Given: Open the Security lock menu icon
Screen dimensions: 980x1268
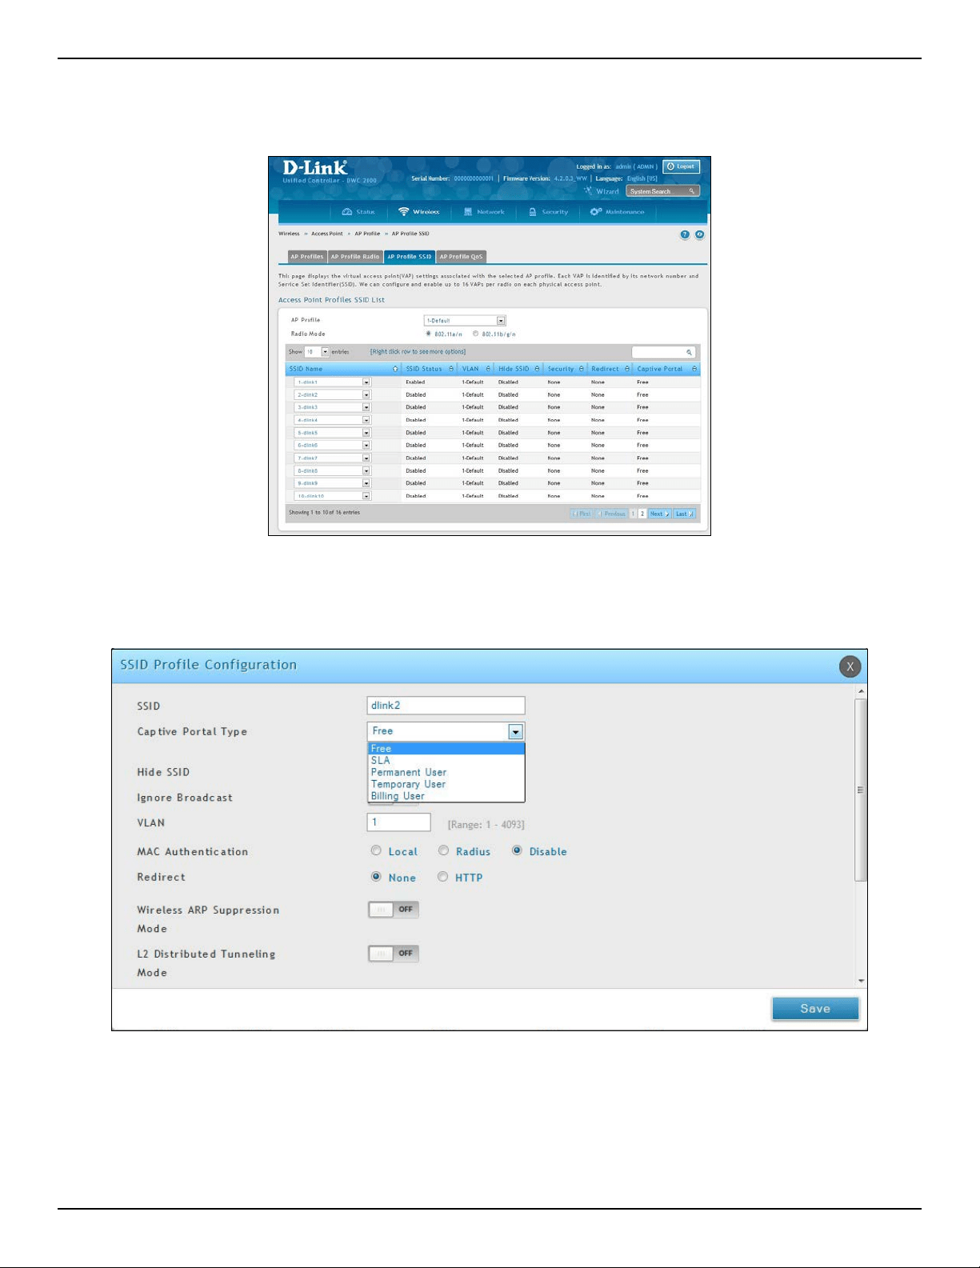Looking at the screenshot, I should click(x=533, y=212).
